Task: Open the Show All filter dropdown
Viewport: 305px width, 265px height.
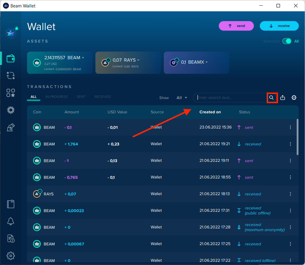Action: pos(182,98)
